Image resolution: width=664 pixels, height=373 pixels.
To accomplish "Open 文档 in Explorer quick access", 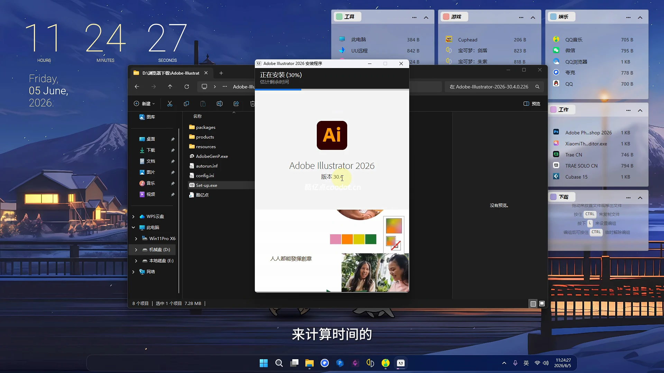I will pyautogui.click(x=151, y=161).
